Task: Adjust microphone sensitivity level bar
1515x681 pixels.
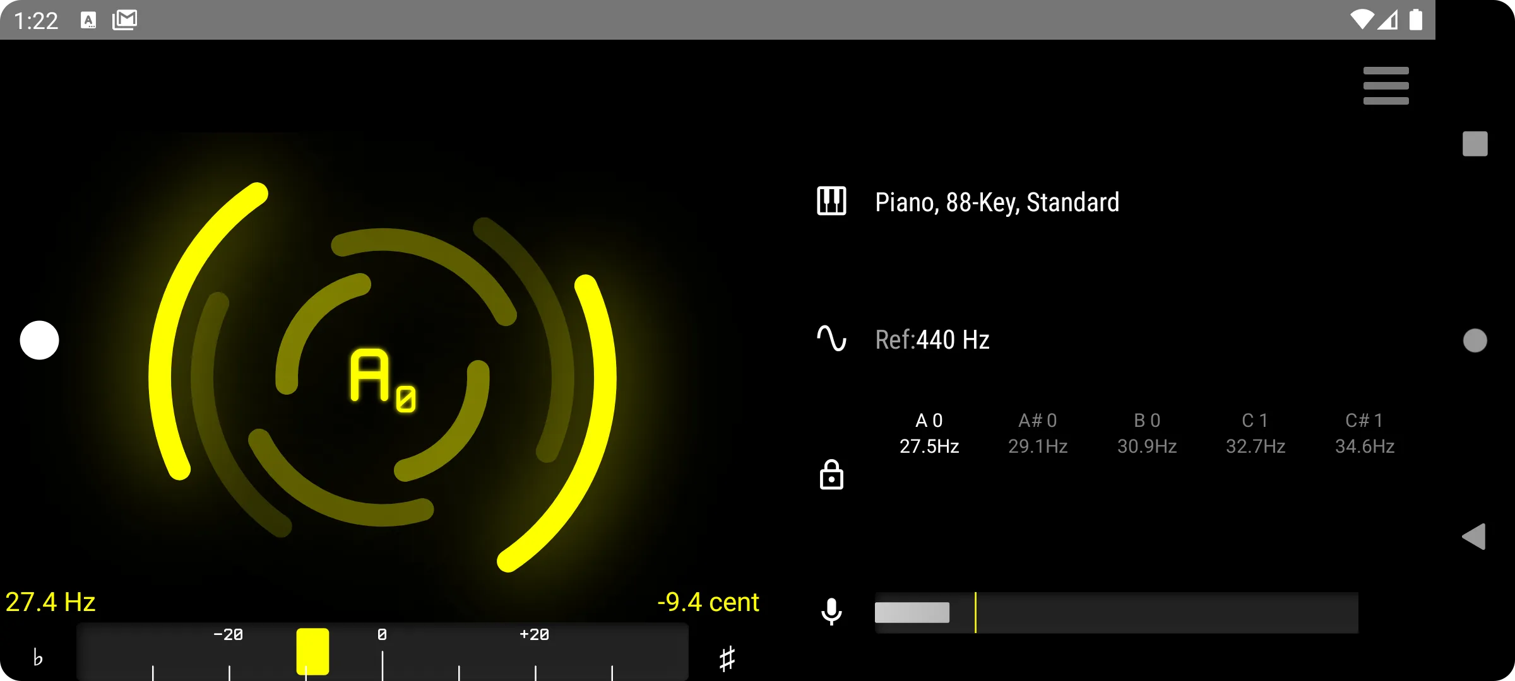Action: click(x=1116, y=612)
